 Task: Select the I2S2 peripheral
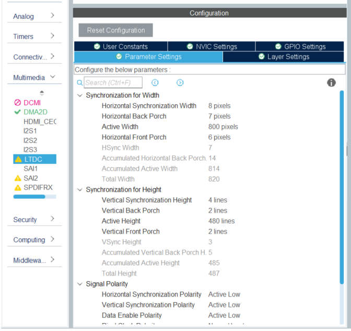(x=30, y=140)
